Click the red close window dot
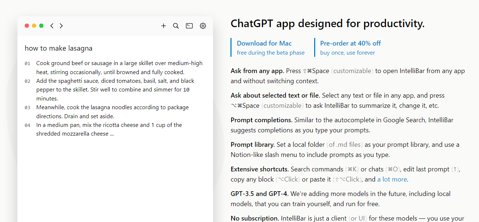479x222 pixels. click(x=27, y=26)
